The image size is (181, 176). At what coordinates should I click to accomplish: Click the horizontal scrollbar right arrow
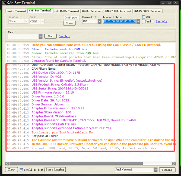pyautogui.click(x=174, y=163)
